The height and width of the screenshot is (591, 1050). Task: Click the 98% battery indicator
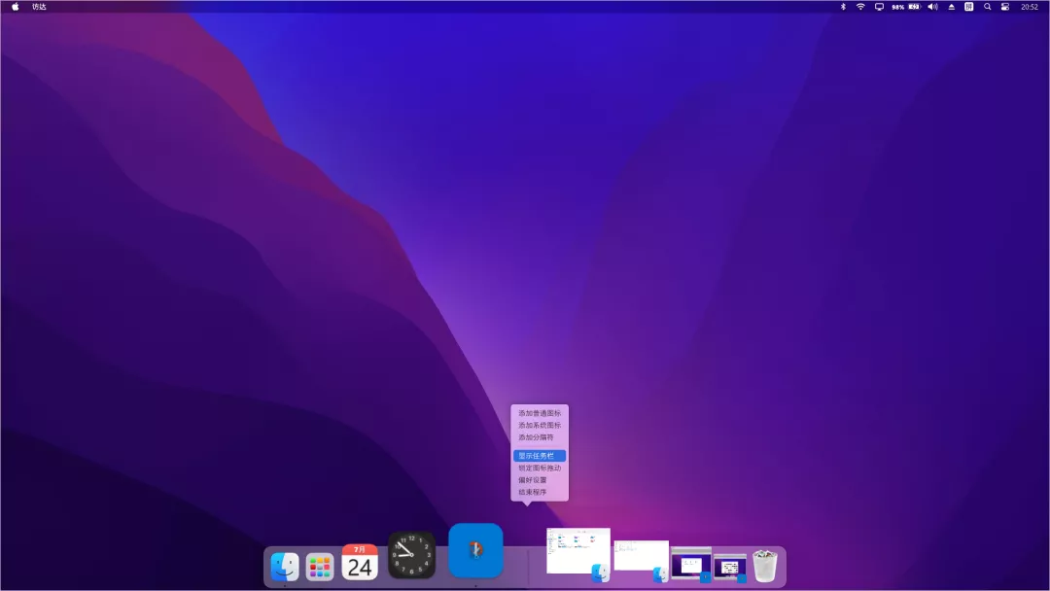[x=897, y=8]
